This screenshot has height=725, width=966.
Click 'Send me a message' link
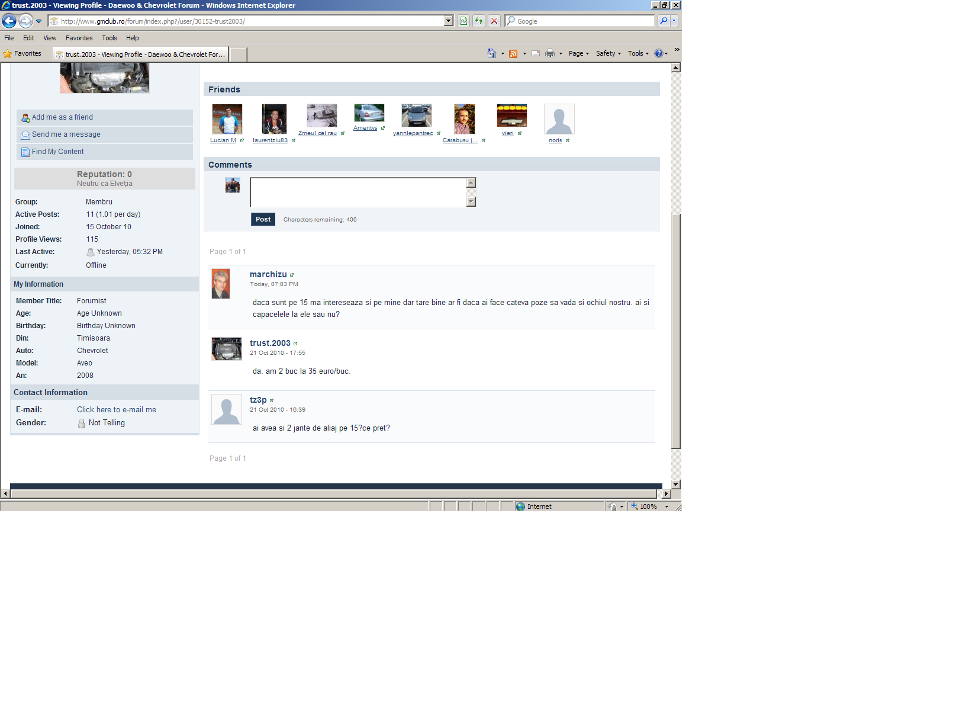point(66,134)
